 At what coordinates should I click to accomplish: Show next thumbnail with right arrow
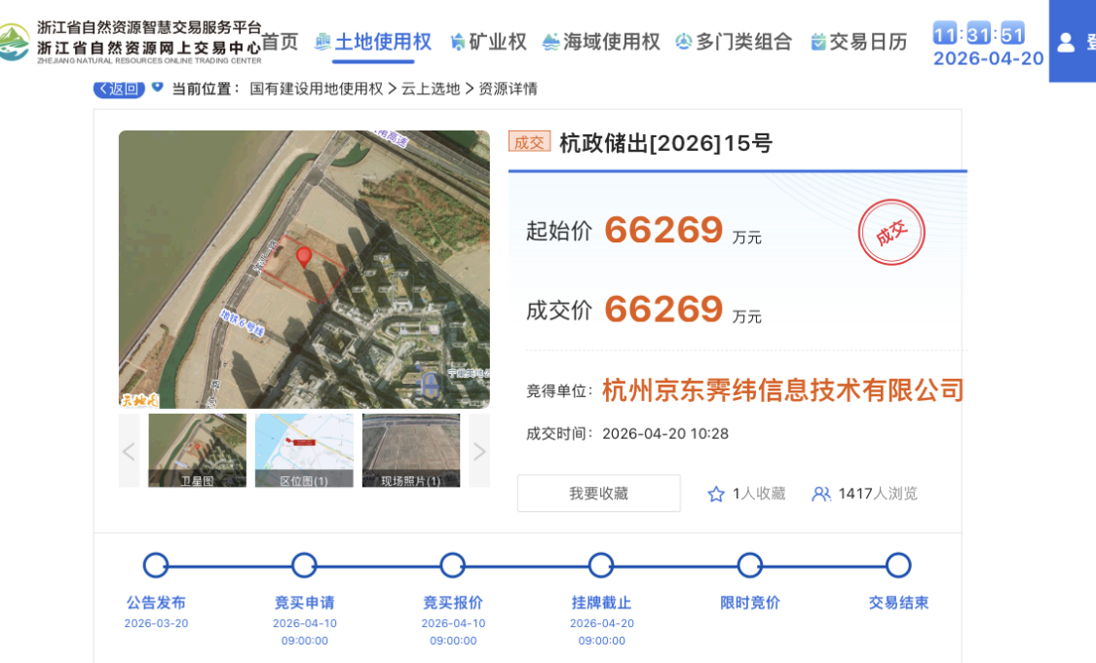point(479,451)
